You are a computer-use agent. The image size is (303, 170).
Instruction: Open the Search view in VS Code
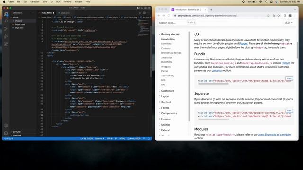pyautogui.click(x=6, y=21)
